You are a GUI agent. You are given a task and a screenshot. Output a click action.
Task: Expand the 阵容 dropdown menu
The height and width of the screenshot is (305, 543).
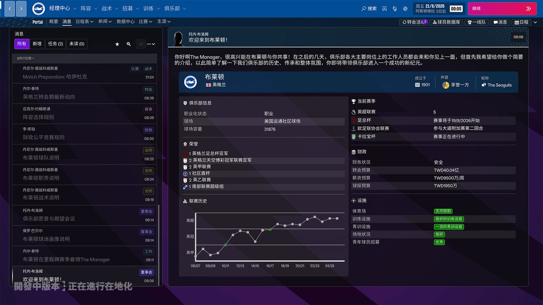pyautogui.click(x=88, y=9)
